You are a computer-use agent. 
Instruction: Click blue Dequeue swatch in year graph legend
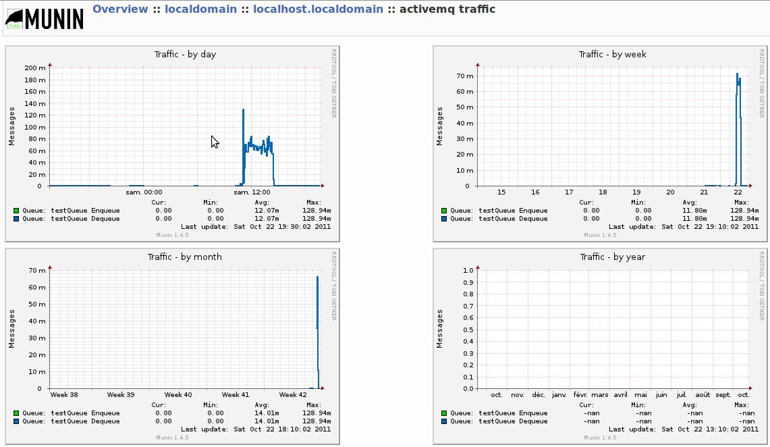443,421
